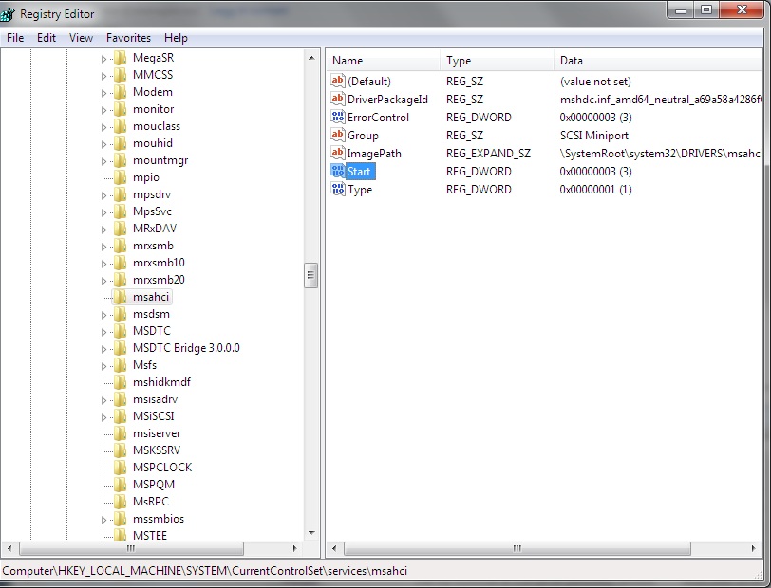Screen dimensions: 771x588
Task: Select the msdsm key
Action: coord(151,314)
